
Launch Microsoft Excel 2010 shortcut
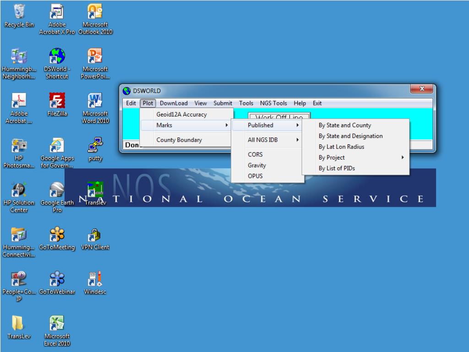(x=57, y=331)
